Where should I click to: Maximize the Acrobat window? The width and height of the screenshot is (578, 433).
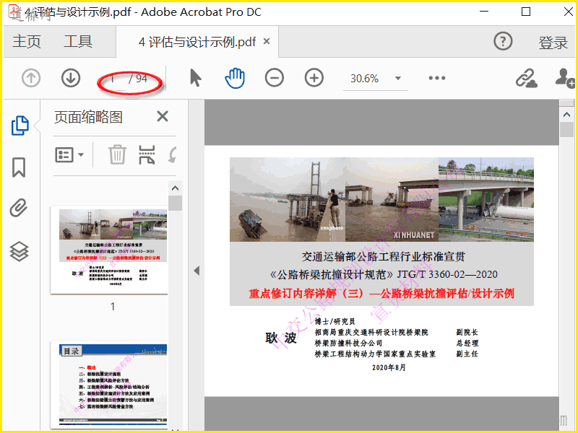[x=526, y=12]
